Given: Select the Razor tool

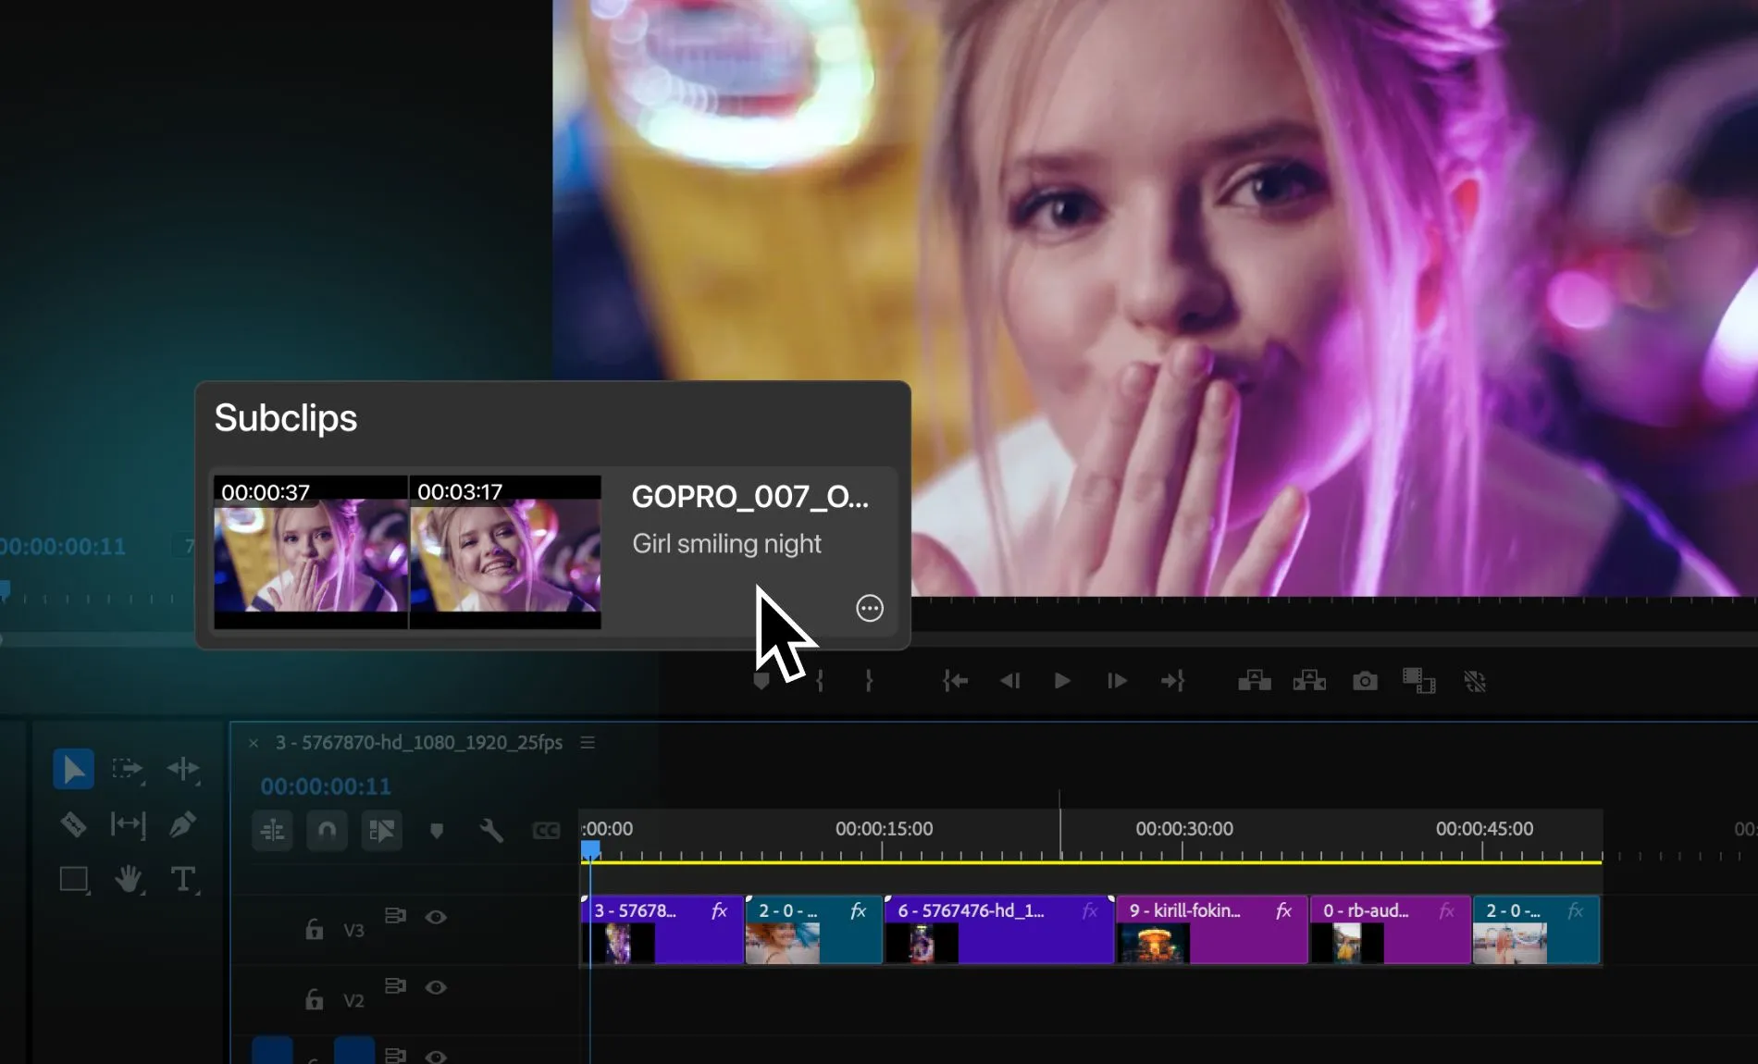Looking at the screenshot, I should [x=74, y=823].
